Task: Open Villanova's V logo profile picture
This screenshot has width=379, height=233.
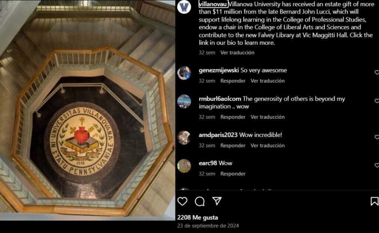Action: (184, 7)
